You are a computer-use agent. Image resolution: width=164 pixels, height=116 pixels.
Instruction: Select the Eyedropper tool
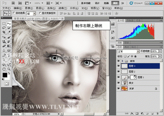pyautogui.click(x=9, y=32)
